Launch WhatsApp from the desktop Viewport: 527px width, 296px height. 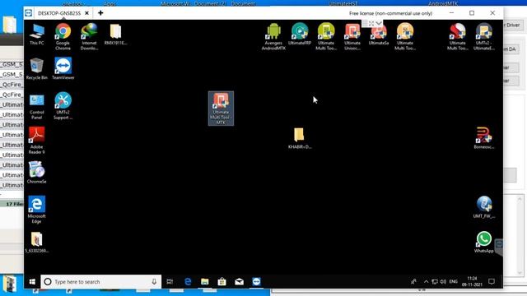tap(484, 243)
